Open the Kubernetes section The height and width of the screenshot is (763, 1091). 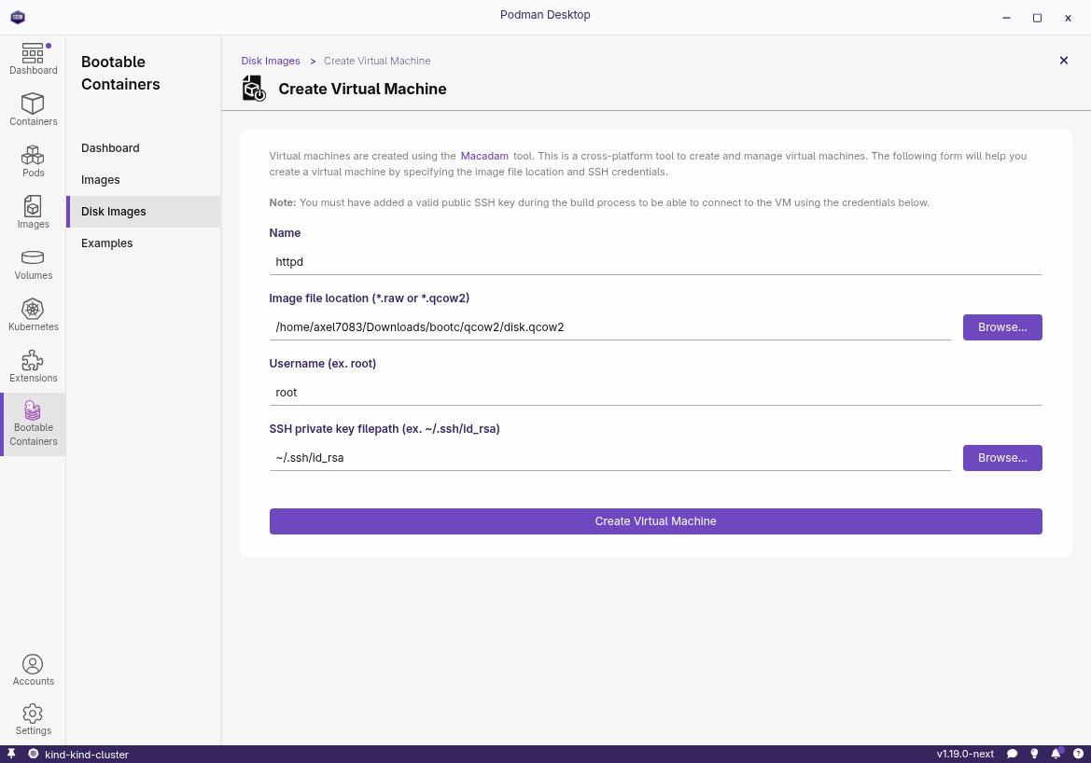(33, 315)
